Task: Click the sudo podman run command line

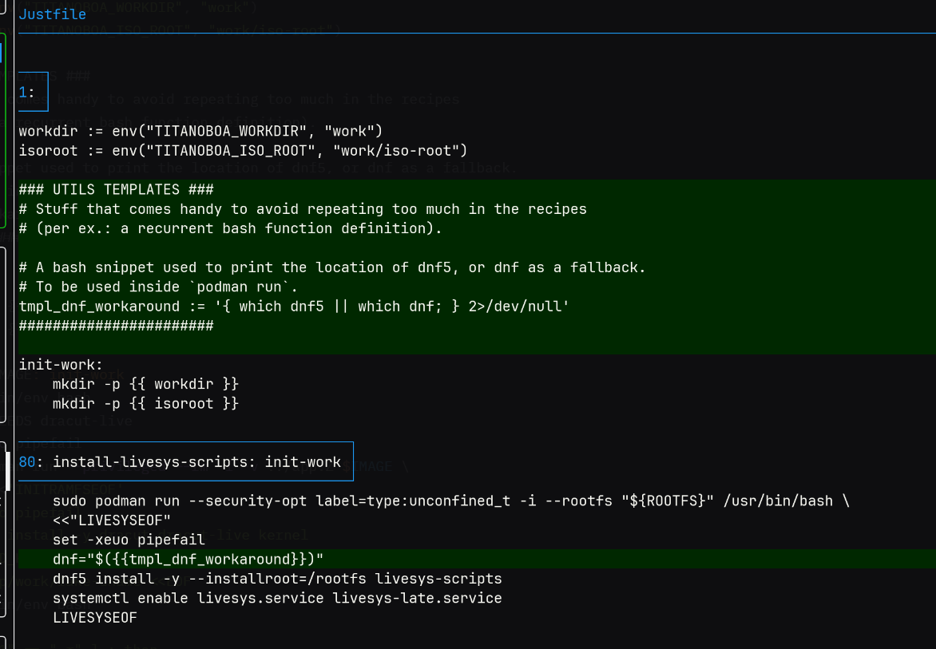Action: (x=451, y=501)
